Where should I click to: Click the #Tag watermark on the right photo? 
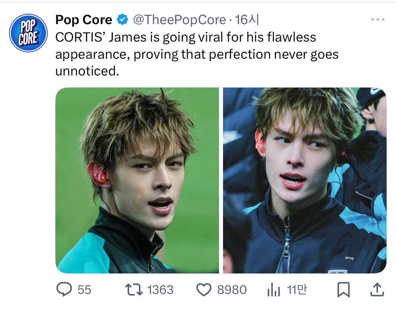349,258
